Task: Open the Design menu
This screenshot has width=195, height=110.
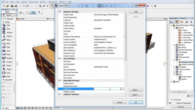Action: coord(24,2)
